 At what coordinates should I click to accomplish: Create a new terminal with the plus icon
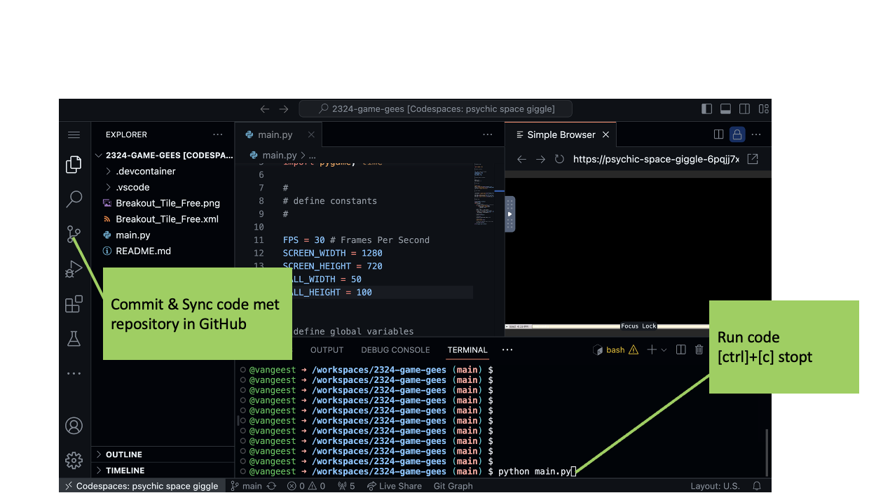click(x=651, y=349)
